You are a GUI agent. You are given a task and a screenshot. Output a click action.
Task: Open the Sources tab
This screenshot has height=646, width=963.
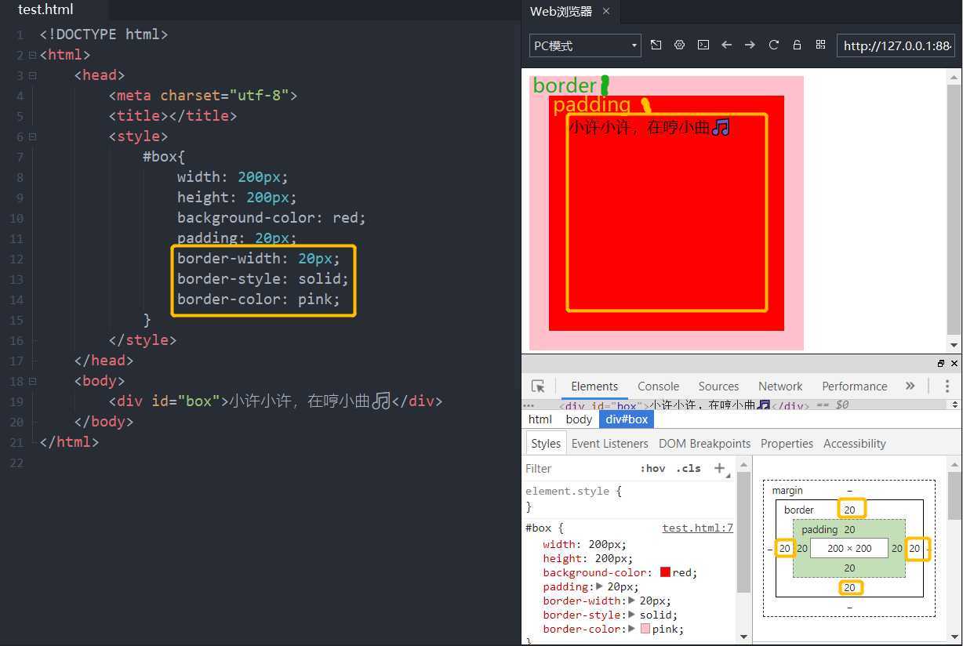[x=718, y=386]
